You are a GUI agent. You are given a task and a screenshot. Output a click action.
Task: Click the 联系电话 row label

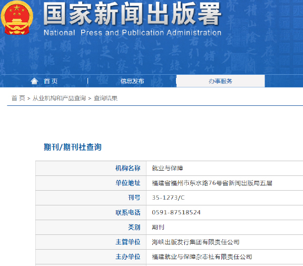point(128,212)
